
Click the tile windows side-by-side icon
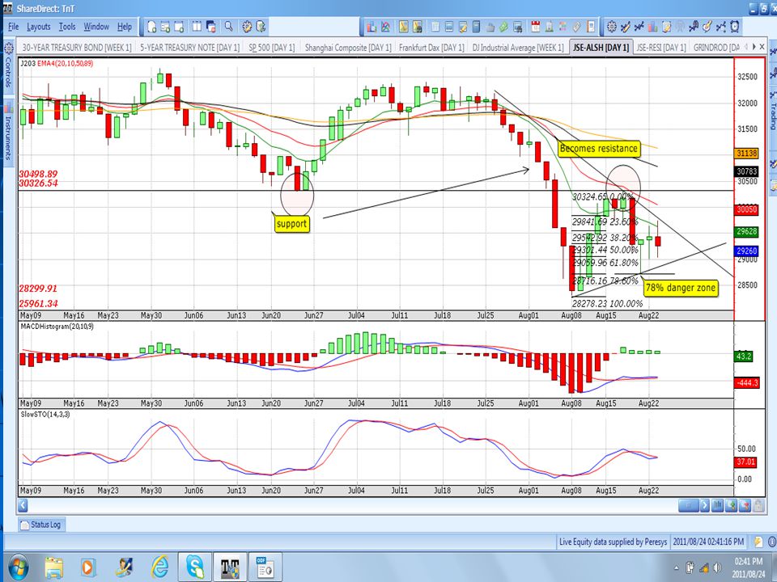pos(197,27)
